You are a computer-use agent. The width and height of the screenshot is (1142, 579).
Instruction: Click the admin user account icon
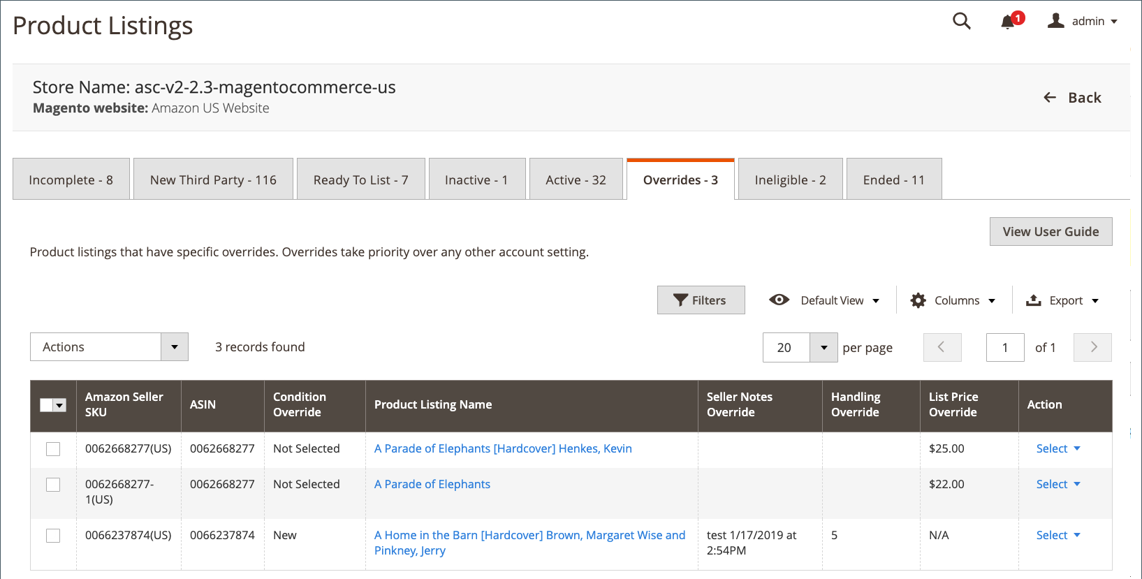click(1055, 21)
